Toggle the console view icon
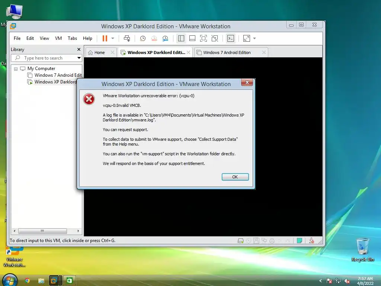381x286 pixels. coord(231,38)
